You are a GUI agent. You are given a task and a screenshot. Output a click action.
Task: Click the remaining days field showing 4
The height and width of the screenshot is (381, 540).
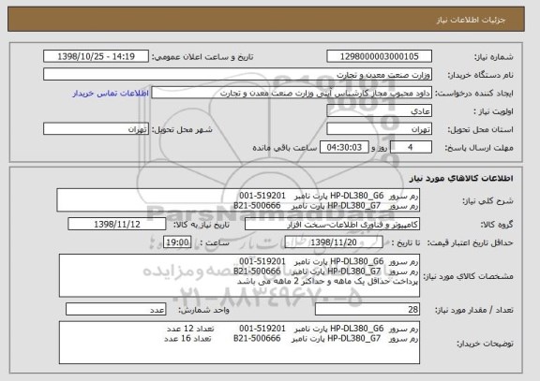point(411,148)
